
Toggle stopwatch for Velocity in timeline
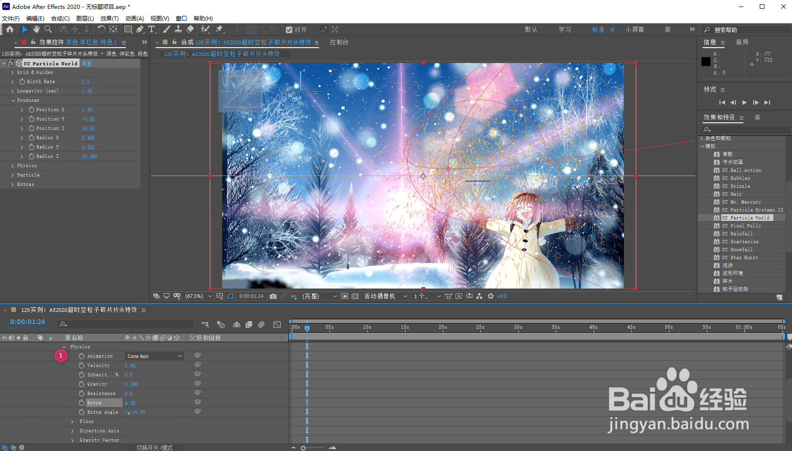(81, 366)
